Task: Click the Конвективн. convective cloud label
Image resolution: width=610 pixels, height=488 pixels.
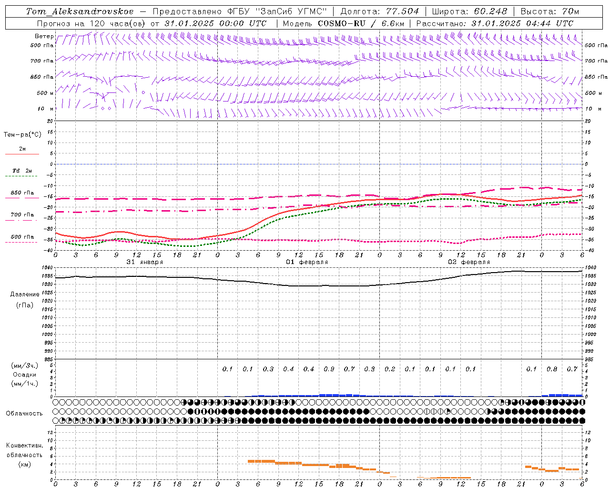Action: (x=24, y=446)
